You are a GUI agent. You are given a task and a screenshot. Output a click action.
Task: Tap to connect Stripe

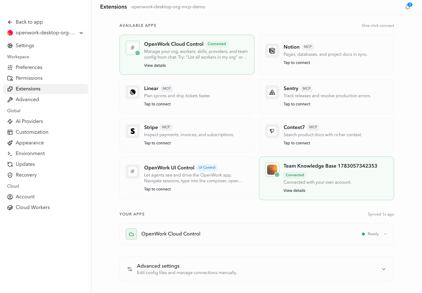pos(157,143)
